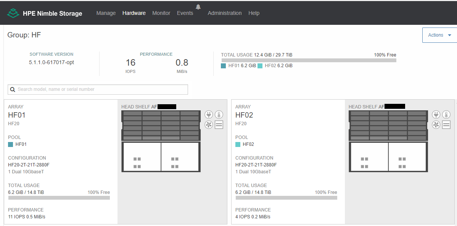Click HF01 pool color swatch in array card
Viewport: 457px width, 226px height.
pyautogui.click(x=11, y=144)
